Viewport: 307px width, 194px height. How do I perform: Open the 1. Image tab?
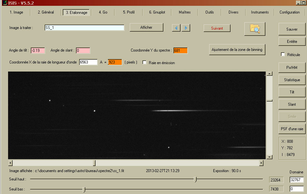coord(16,12)
